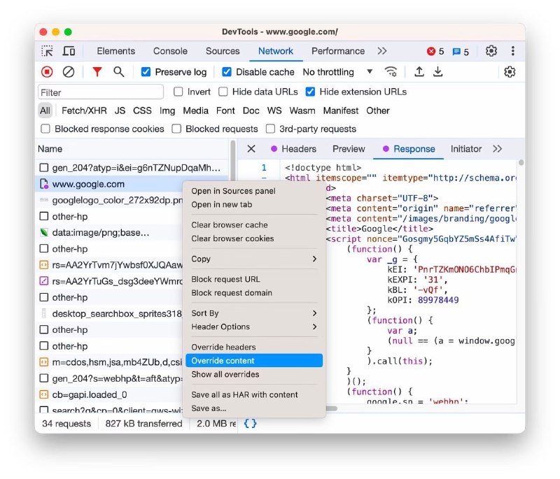Filter by Fetch/XHR type

click(x=84, y=110)
